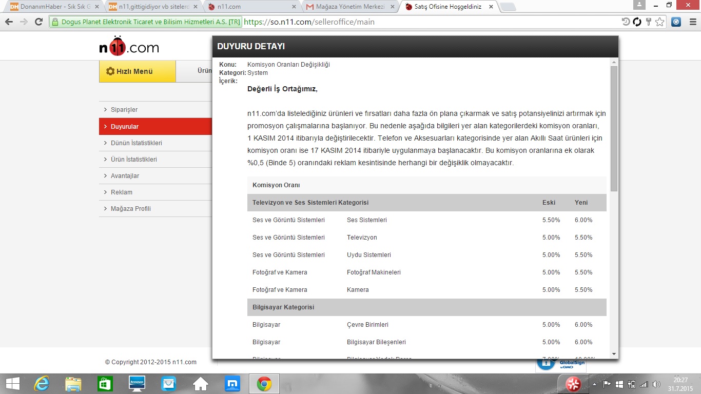Click the Hızlı Menü button
701x394 pixels.
tap(138, 71)
